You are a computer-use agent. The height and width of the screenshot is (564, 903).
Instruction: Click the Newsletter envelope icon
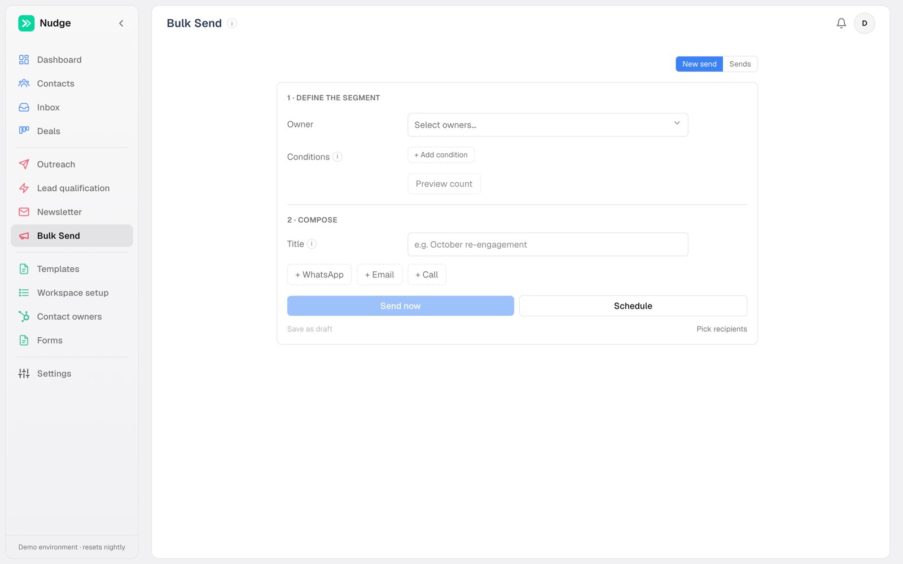point(24,212)
